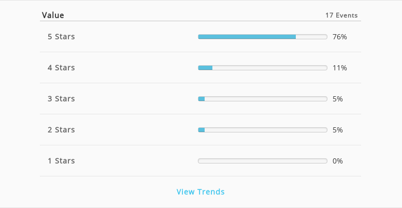Click the Value column header
The image size is (402, 208).
coord(53,16)
